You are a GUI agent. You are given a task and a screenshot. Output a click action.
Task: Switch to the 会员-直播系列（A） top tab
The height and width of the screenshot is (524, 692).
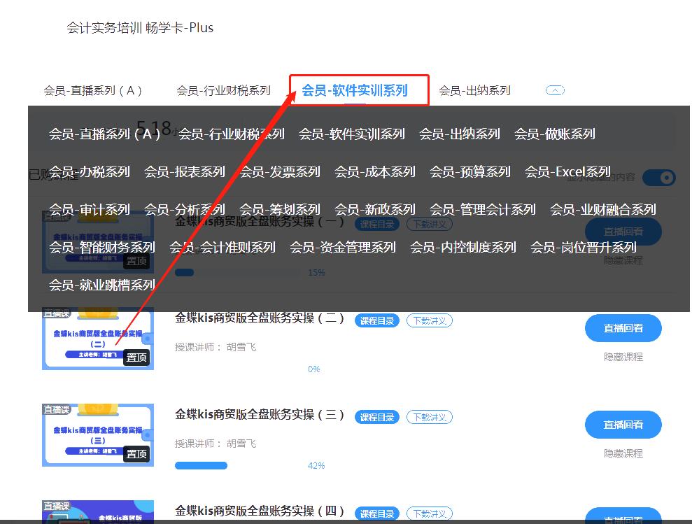(92, 90)
